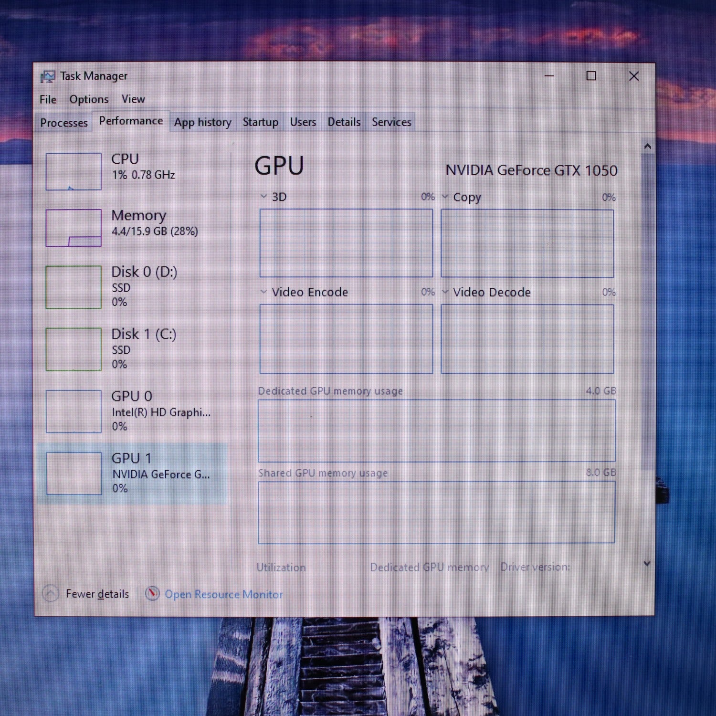Click the Copy usage graph
This screenshot has width=716, height=716.
click(x=527, y=243)
